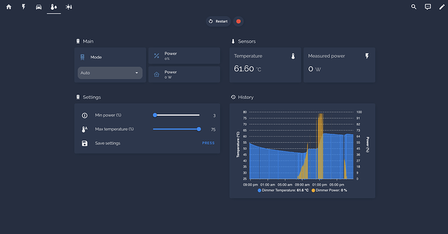The width and height of the screenshot is (448, 234).
Task: Open the home dashboard tab
Action: click(9, 7)
